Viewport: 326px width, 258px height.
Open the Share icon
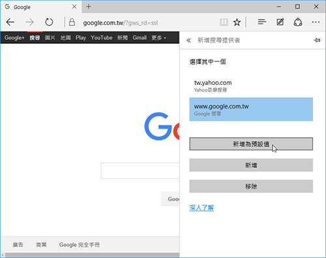tap(298, 22)
